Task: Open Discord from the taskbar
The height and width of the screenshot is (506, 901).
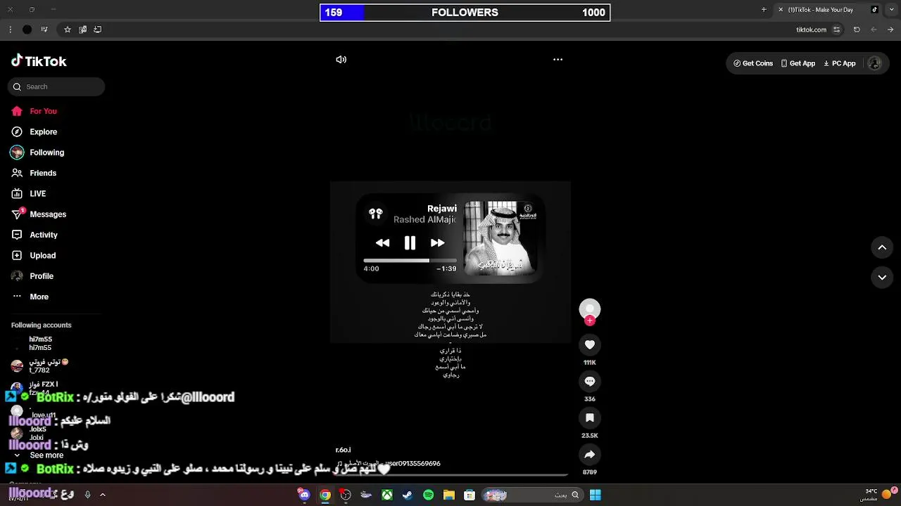Action: click(x=304, y=495)
